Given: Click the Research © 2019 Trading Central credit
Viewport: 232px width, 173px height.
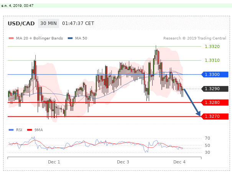Looking at the screenshot, I should click(x=195, y=38).
